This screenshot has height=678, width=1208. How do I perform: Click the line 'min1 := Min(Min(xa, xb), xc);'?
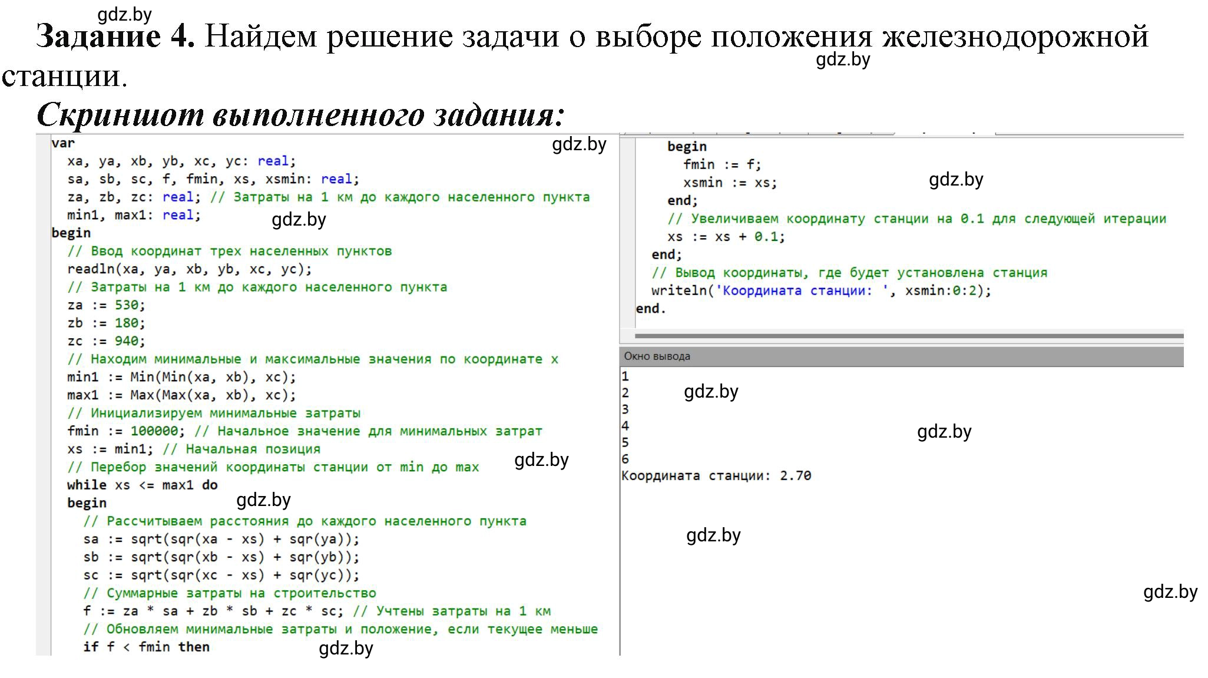(181, 377)
